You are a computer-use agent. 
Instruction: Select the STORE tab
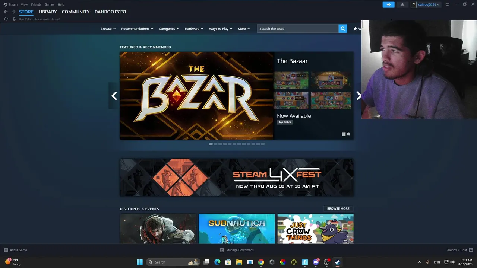click(26, 12)
